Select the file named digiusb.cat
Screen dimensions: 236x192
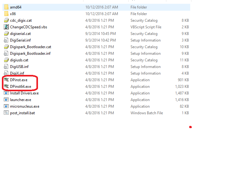19,60
